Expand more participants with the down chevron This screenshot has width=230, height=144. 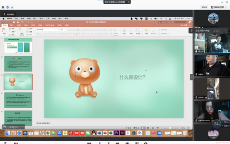tap(214, 138)
